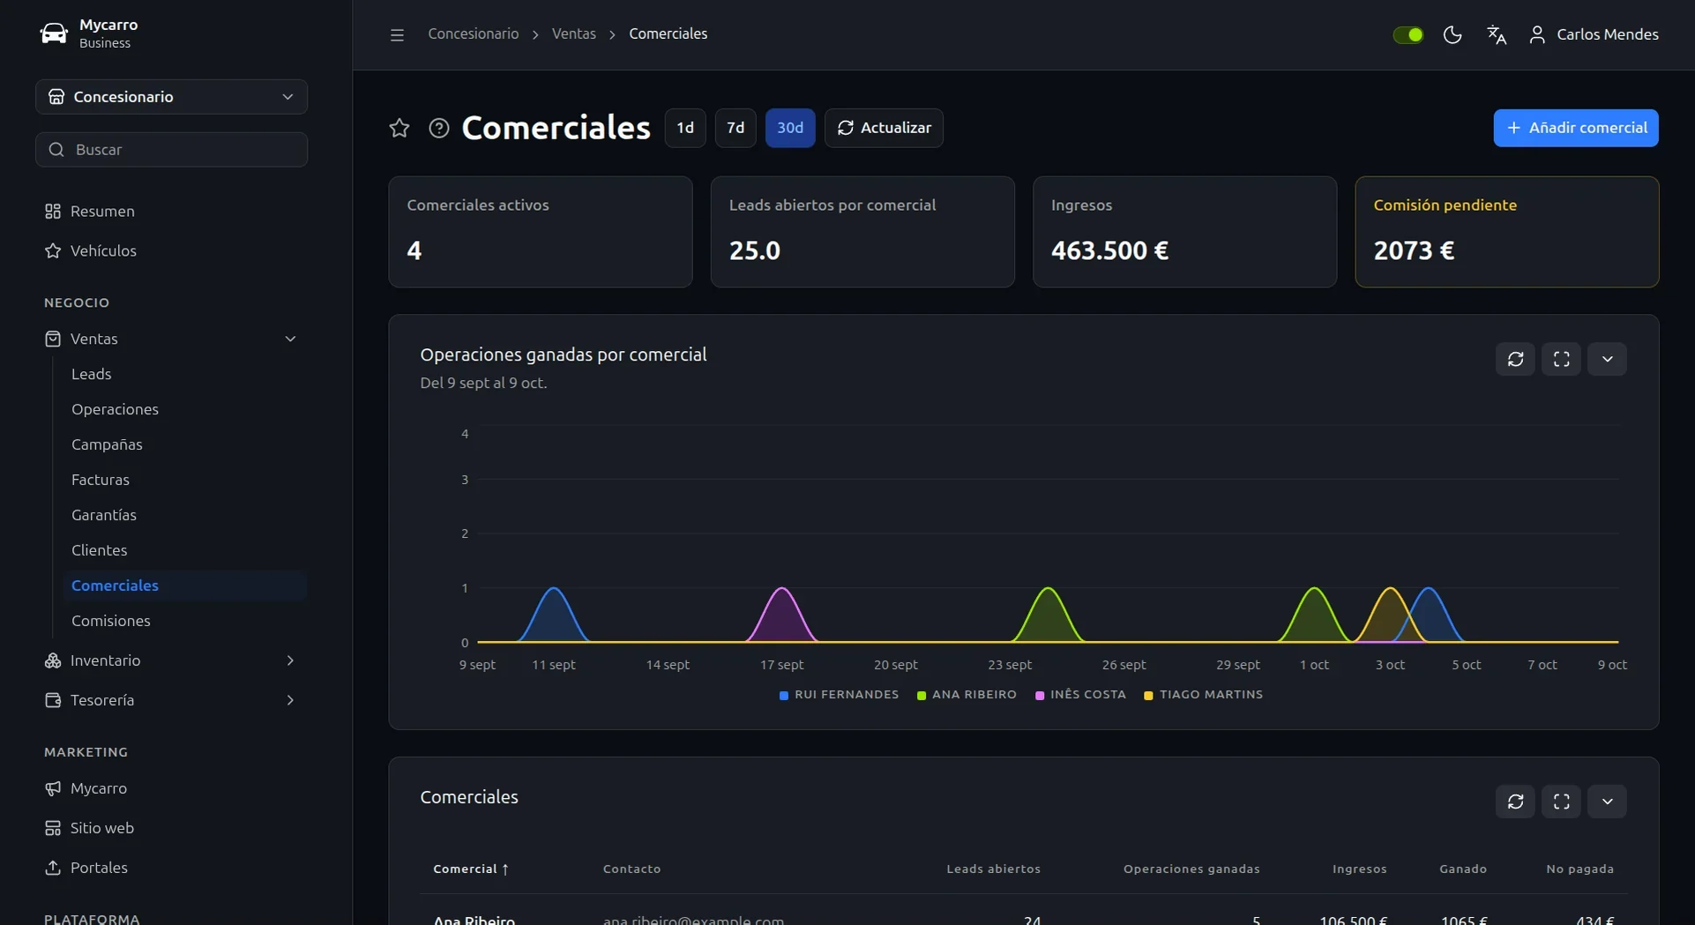Refresh the Comerciales table panel
1695x925 pixels.
(x=1515, y=802)
